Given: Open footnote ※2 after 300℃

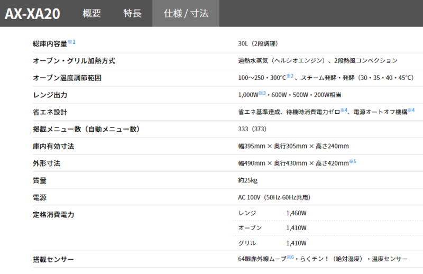Looking at the screenshot, I should coord(290,76).
